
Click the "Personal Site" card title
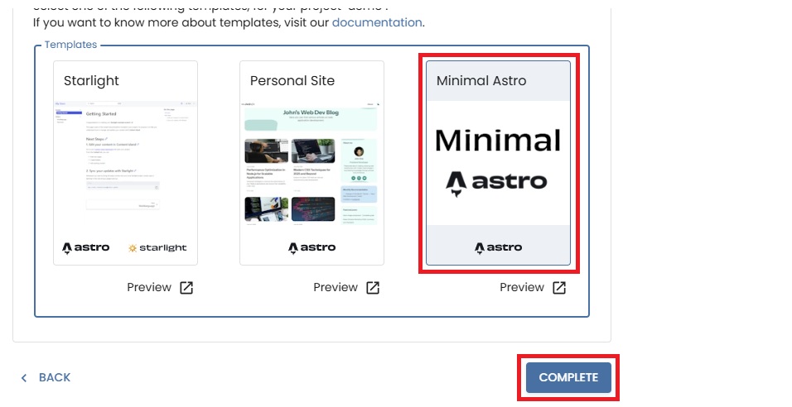point(292,81)
